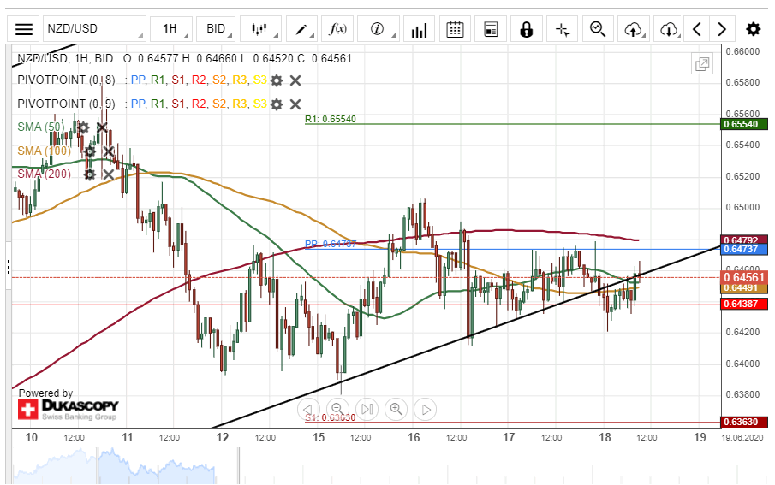Jump to latest bar button
The height and width of the screenshot is (485, 775).
pyautogui.click(x=367, y=410)
